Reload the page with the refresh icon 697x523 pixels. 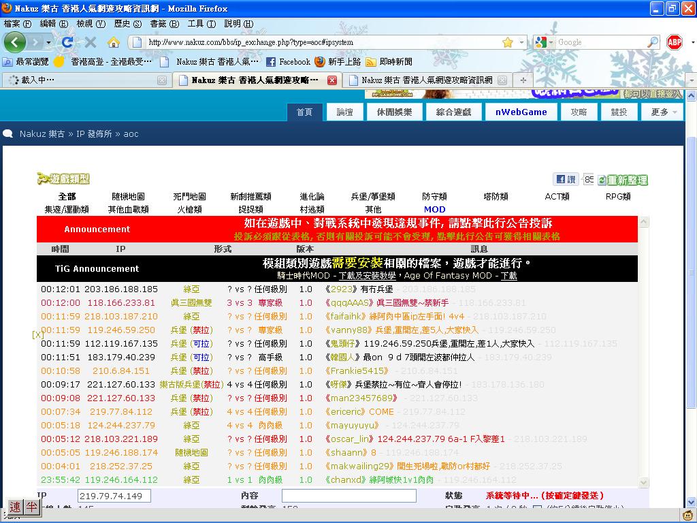click(x=67, y=42)
